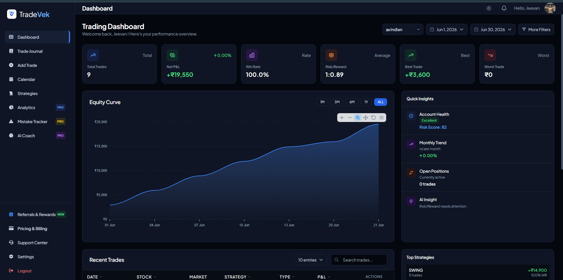
Task: Enable the chart panning tool
Action: click(366, 117)
